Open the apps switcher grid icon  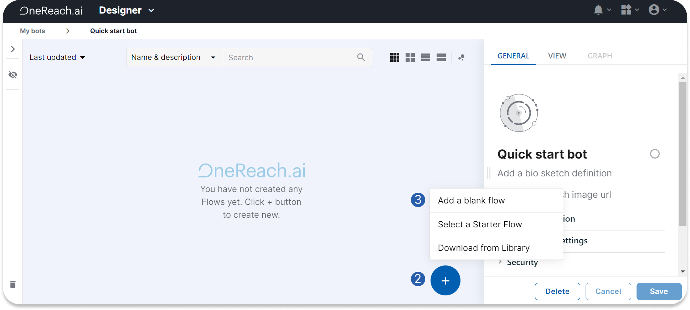click(626, 10)
